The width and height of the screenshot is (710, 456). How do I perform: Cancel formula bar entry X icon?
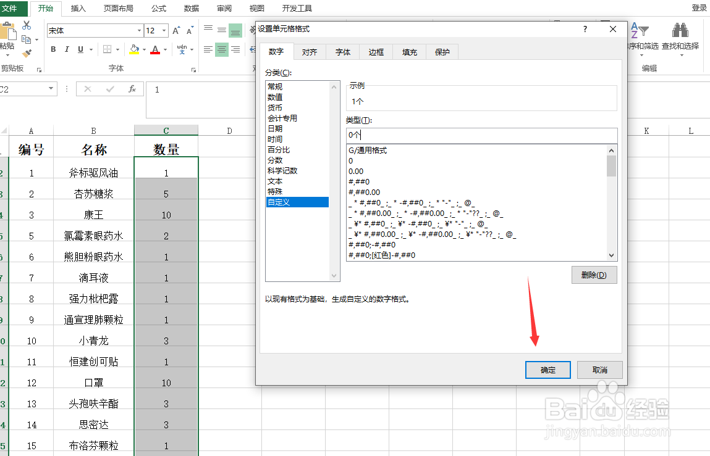point(88,89)
